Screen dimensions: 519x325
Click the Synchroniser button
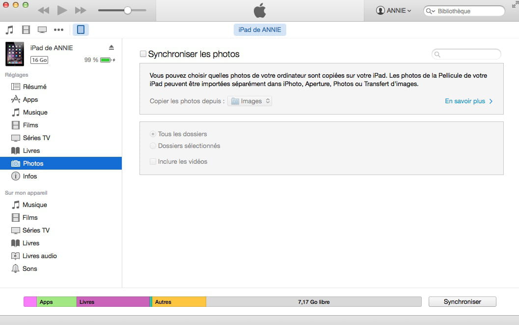[463, 302]
